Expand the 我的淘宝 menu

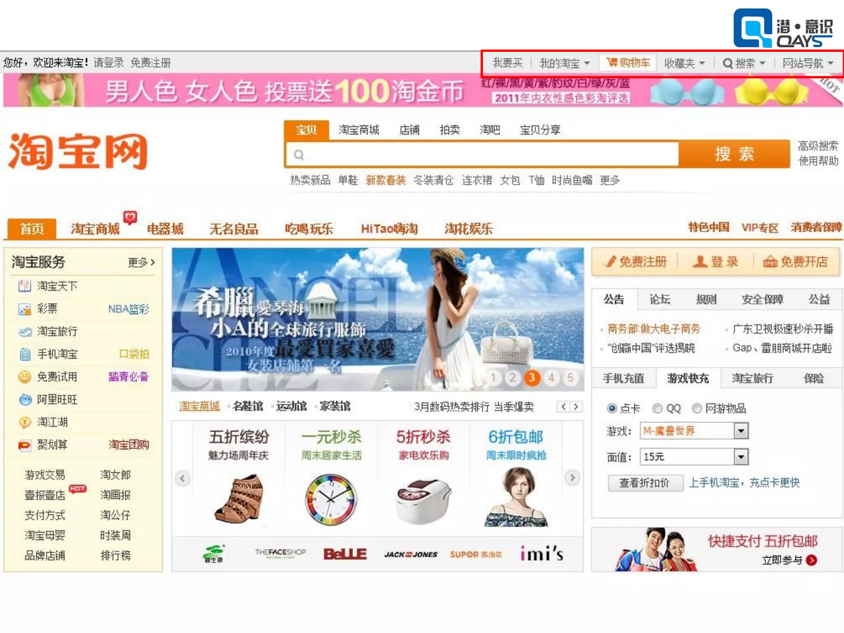point(565,63)
